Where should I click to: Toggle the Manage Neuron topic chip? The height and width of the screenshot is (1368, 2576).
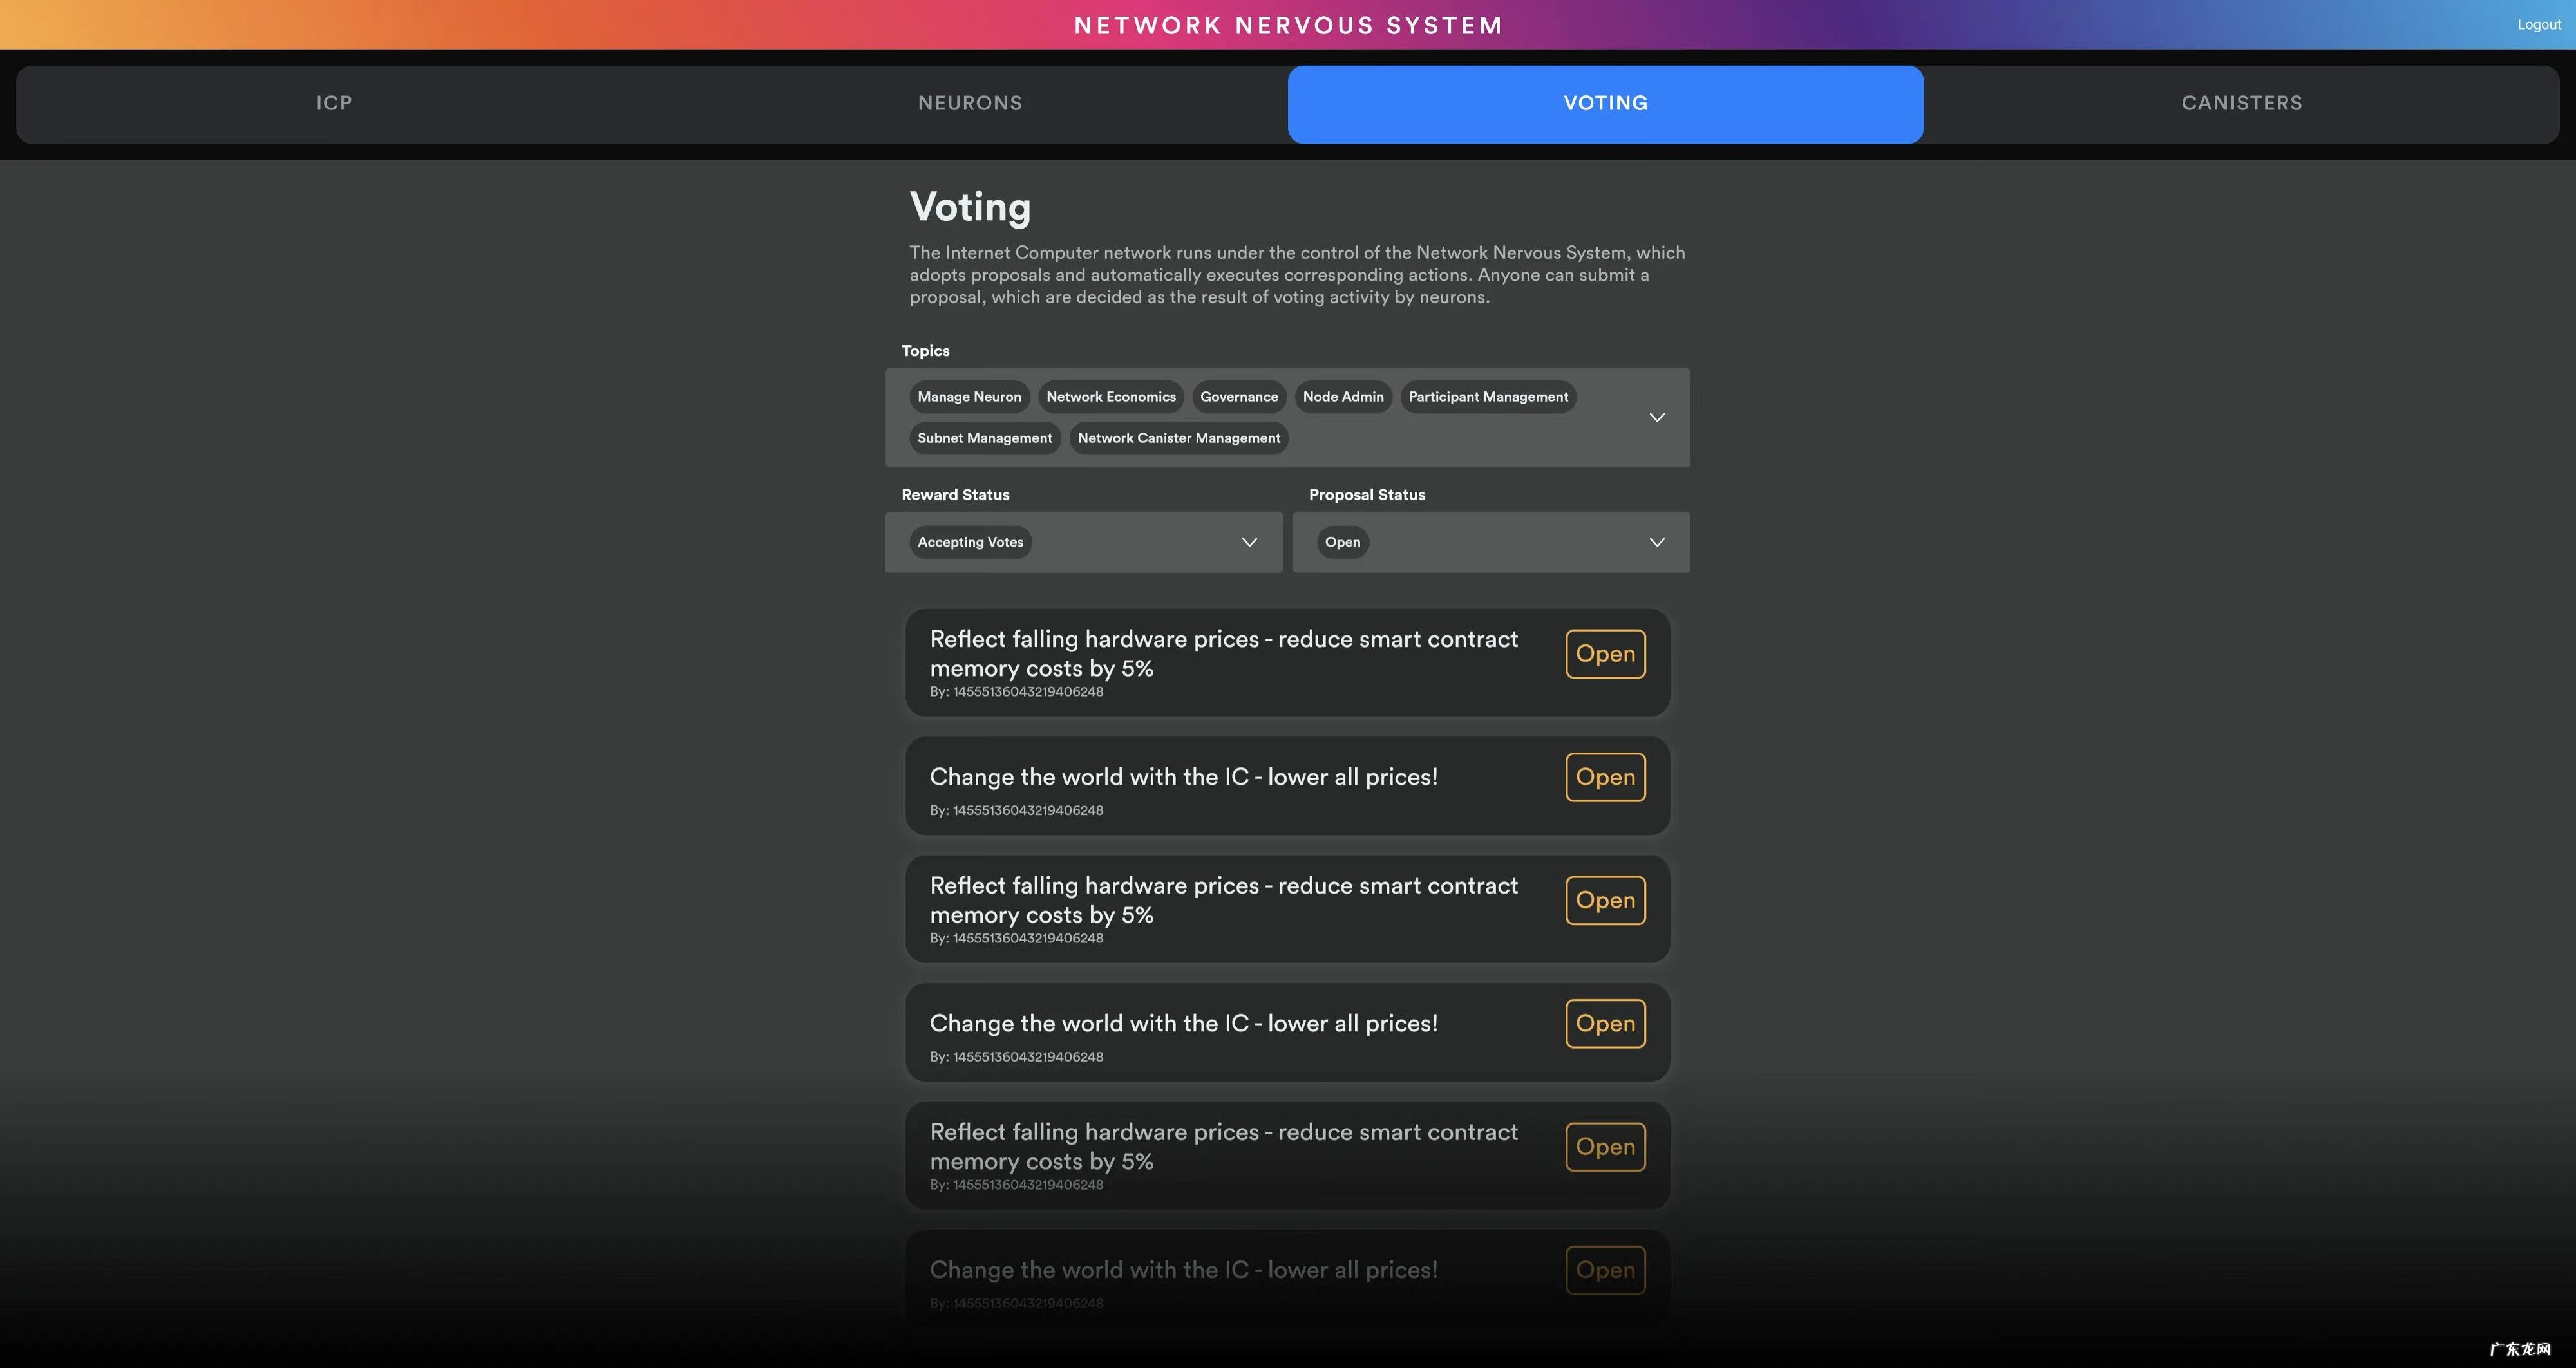(969, 397)
